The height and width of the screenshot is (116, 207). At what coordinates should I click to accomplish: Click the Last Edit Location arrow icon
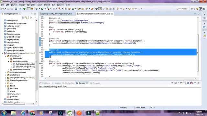click(x=130, y=9)
